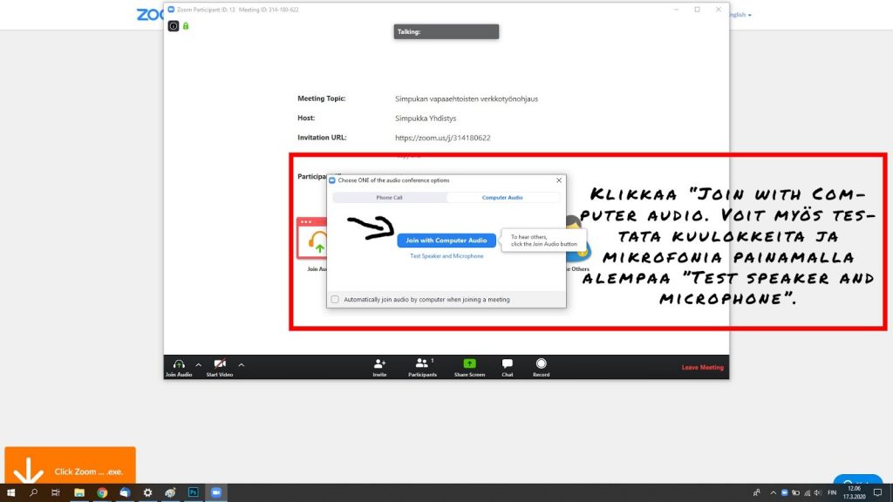Image resolution: width=893 pixels, height=502 pixels.
Task: Open the English language dropdown in browser page
Action: pyautogui.click(x=740, y=15)
